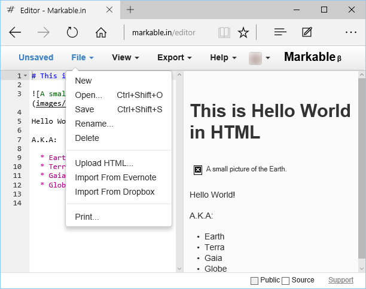Select Open... in the File menu

pyautogui.click(x=118, y=95)
